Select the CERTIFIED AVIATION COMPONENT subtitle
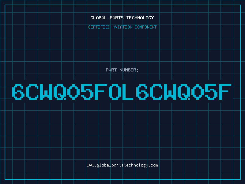Image resolution: width=245 pixels, height=184 pixels. pos(122,27)
